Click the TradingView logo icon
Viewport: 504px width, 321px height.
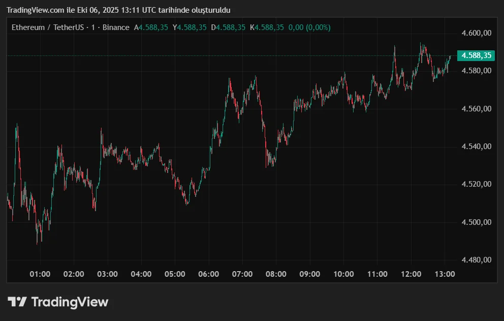(x=17, y=302)
